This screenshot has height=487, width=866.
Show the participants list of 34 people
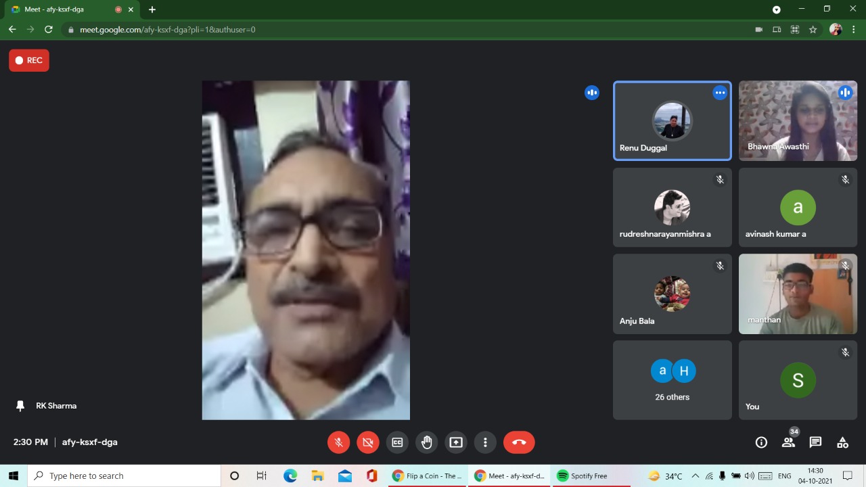pos(788,442)
